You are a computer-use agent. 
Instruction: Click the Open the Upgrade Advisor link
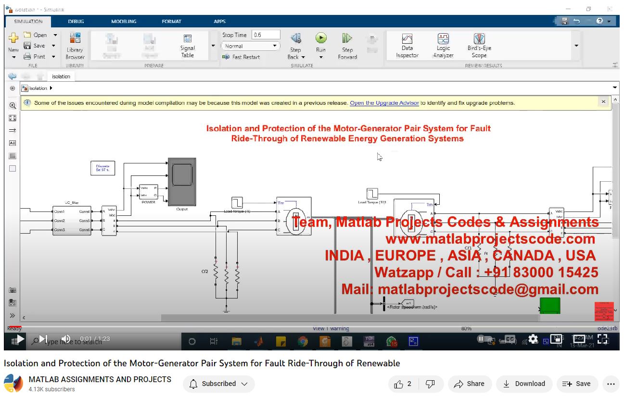click(x=384, y=103)
